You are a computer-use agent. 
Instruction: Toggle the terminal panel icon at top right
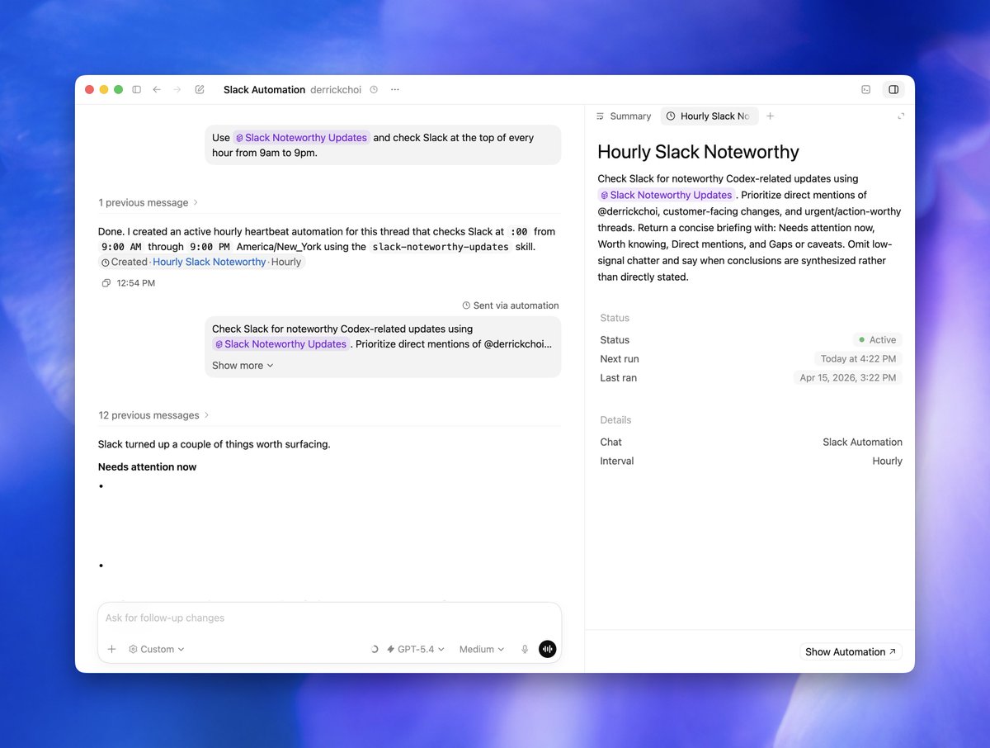(865, 89)
